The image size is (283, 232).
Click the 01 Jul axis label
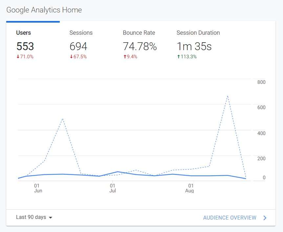112,188
